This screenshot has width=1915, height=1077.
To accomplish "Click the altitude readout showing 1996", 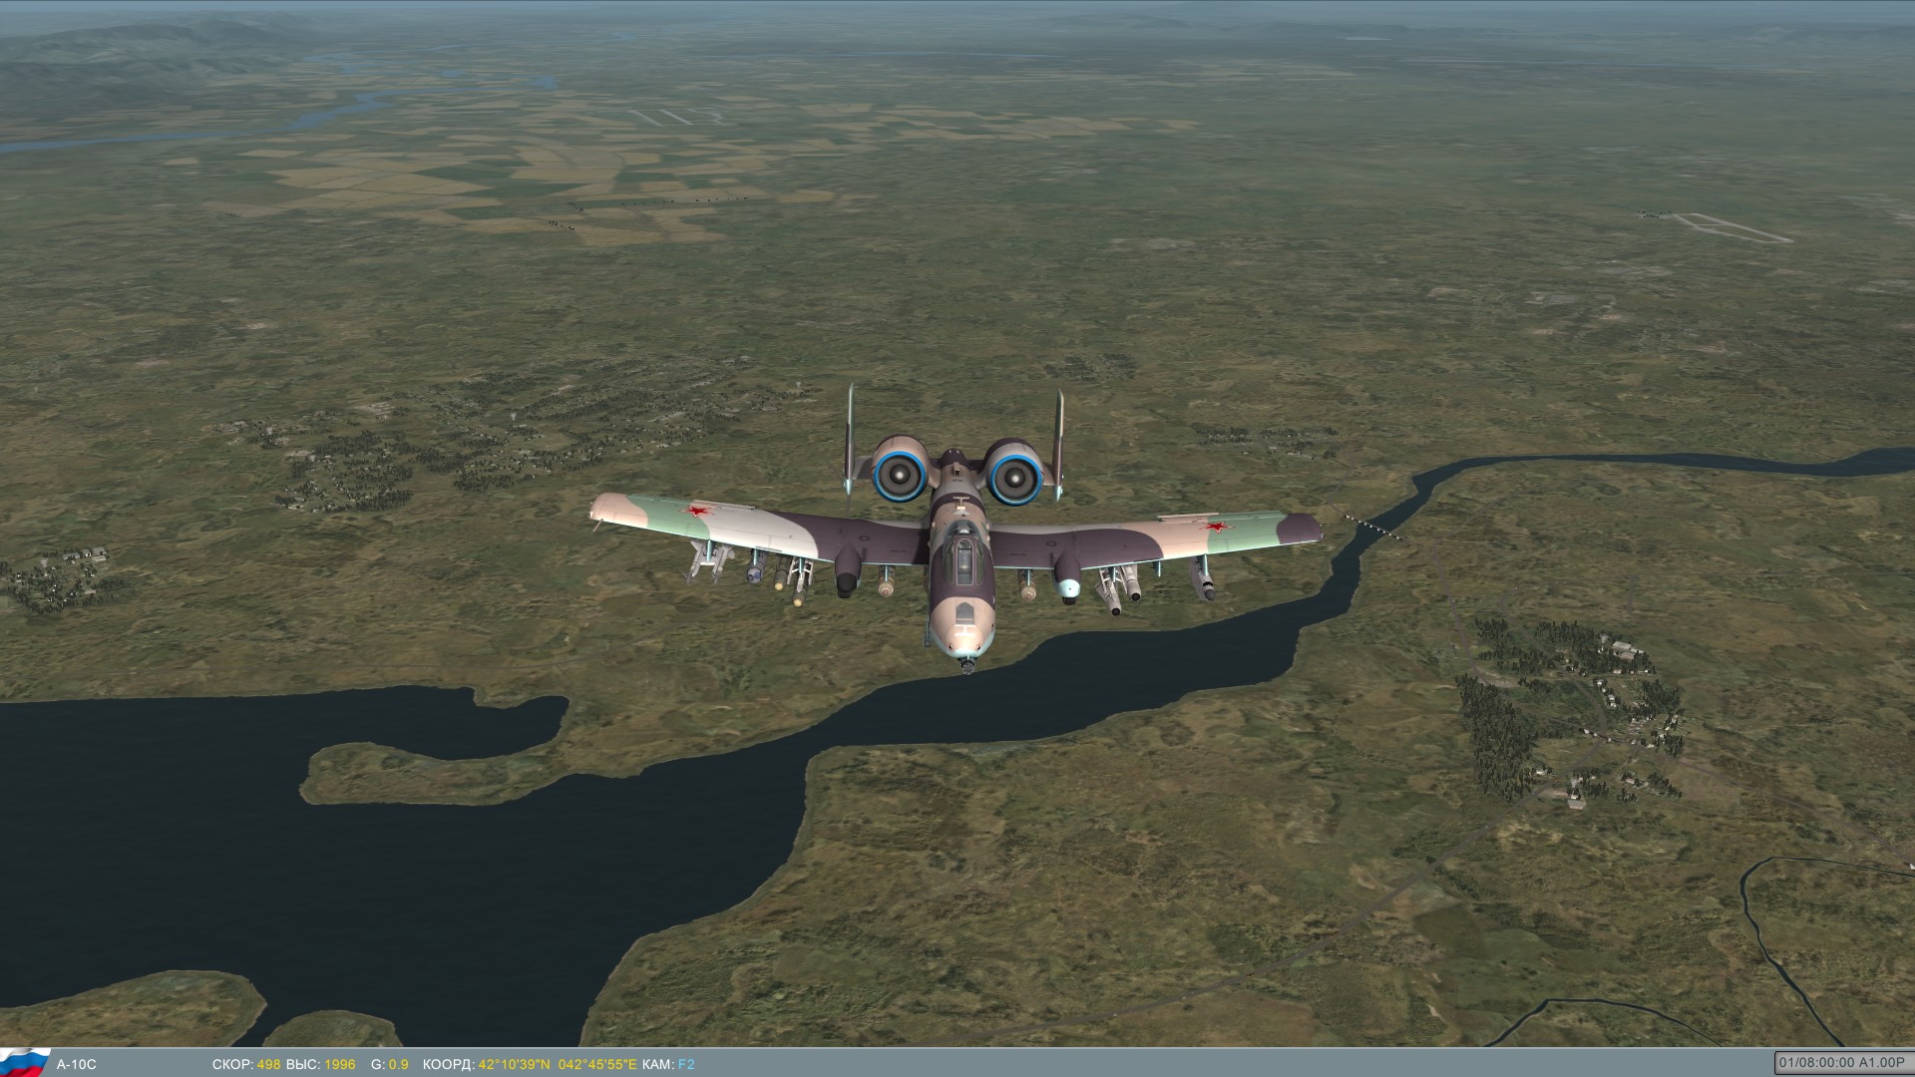I will click(x=340, y=1064).
